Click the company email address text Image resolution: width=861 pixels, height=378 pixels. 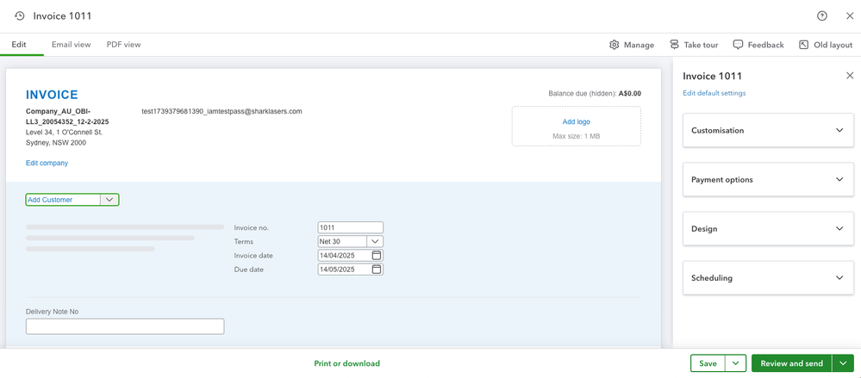(x=221, y=111)
